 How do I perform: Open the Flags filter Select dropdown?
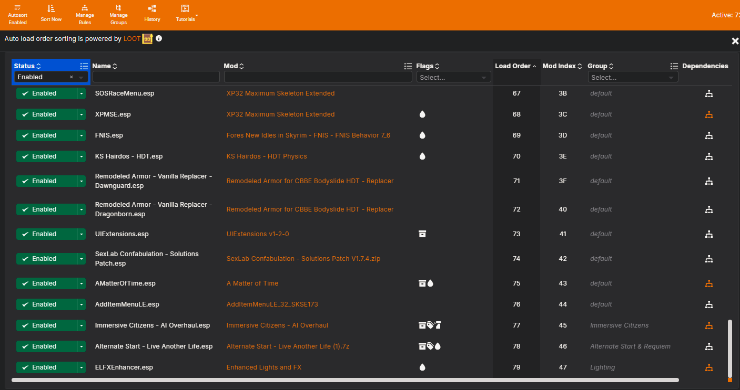tap(454, 77)
